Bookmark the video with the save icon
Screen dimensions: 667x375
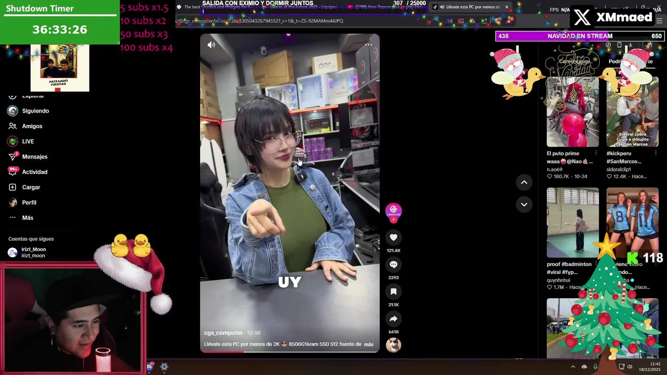[x=393, y=292]
